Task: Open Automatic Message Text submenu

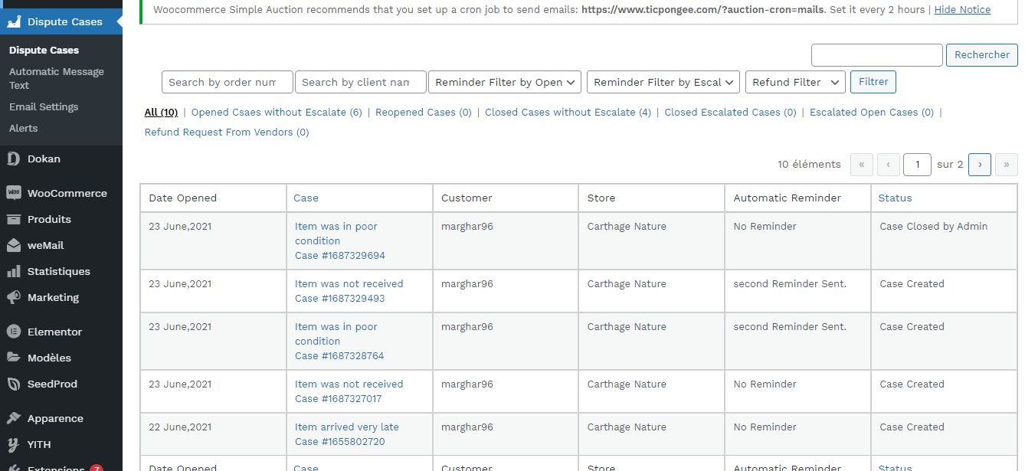Action: [57, 78]
